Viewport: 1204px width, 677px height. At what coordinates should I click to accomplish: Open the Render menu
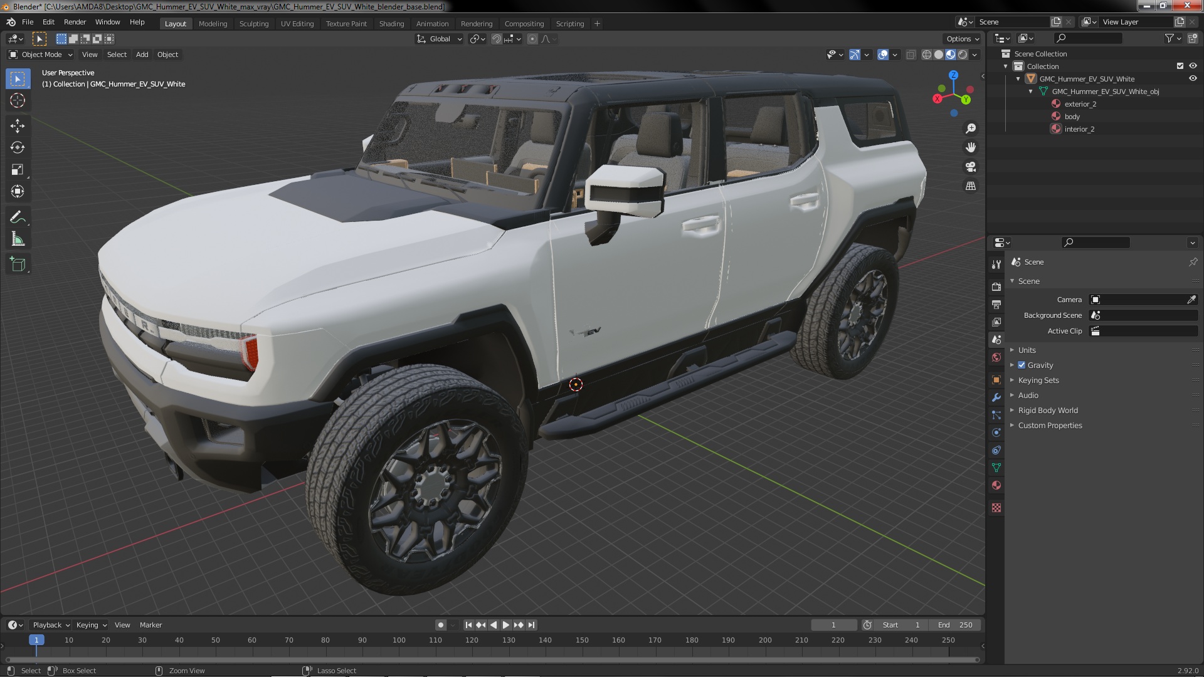[75, 22]
